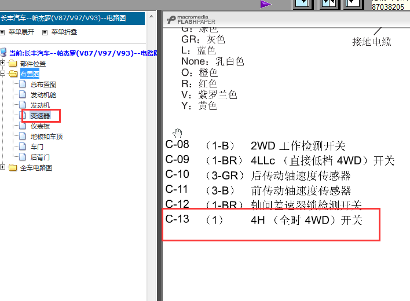Click the page icon beside 发动机舱
Viewport: 410px width, 301px height.
[23, 94]
